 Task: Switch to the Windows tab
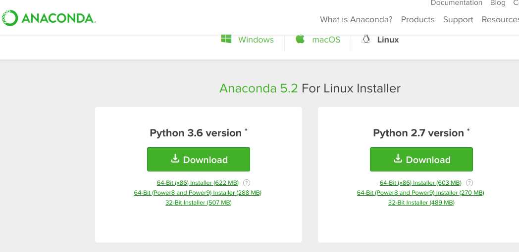248,40
